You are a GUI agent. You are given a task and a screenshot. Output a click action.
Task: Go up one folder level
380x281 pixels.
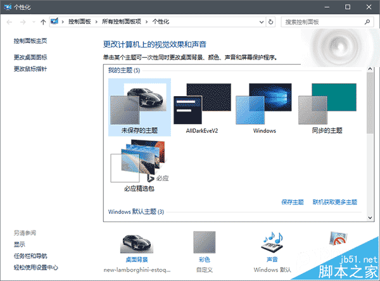click(x=43, y=22)
